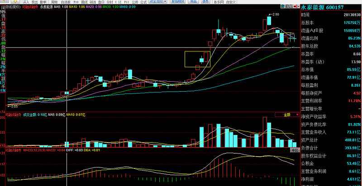Open the 金额 volume type dropdown
Viewport: 362px width, 186px height.
click(287, 114)
